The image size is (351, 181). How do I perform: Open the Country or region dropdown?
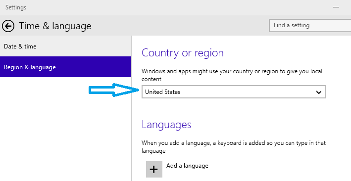(x=234, y=91)
